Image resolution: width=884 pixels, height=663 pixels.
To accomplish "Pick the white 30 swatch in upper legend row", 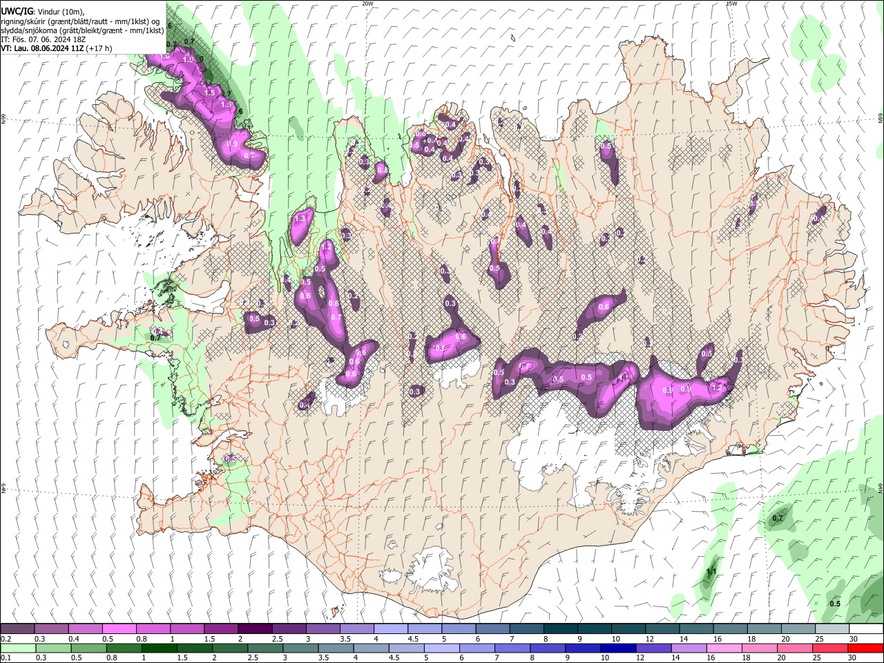I will pos(866,628).
